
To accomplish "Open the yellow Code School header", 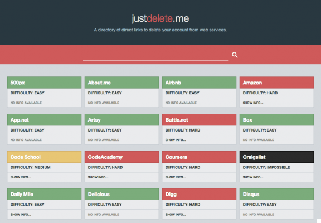I will [44, 157].
